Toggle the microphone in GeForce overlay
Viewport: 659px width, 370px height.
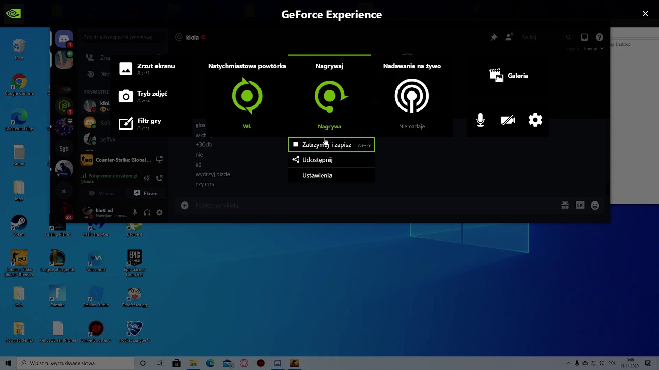coord(480,120)
